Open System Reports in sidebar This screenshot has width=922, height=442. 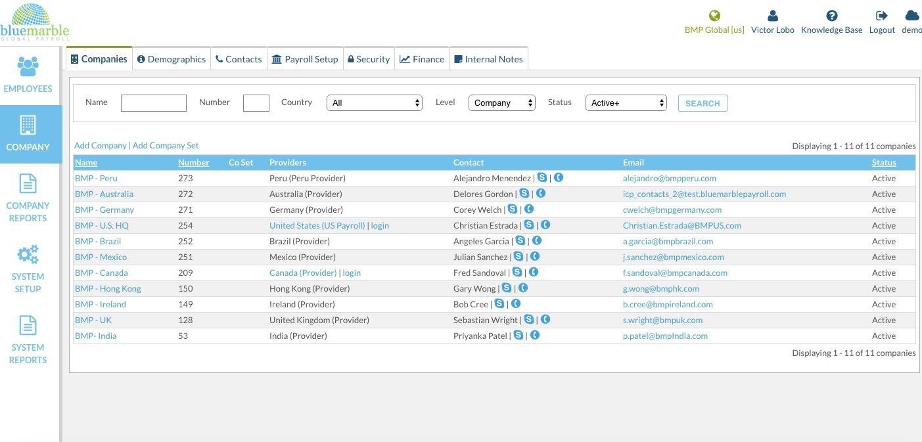tap(28, 340)
